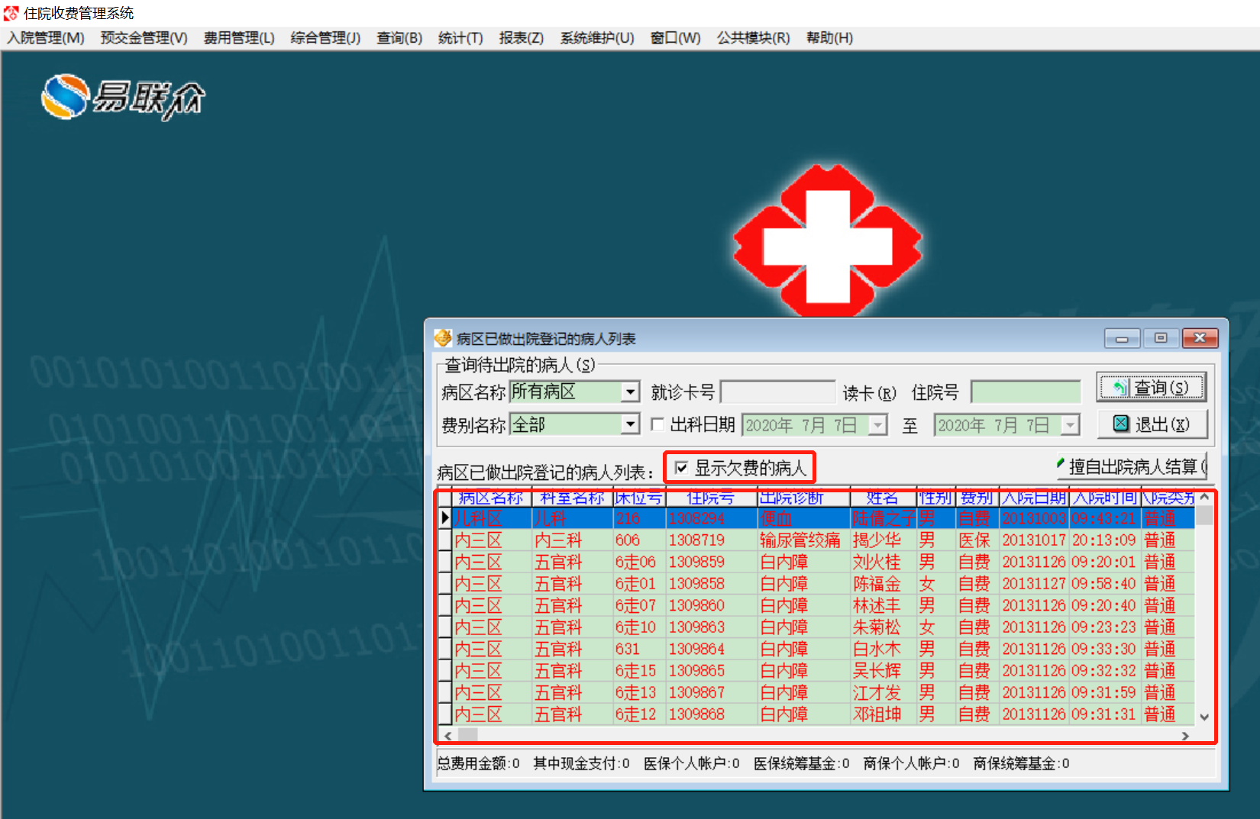1260x819 pixels.
Task: Click the table's vertical scroll up arrow
Action: point(1204,497)
